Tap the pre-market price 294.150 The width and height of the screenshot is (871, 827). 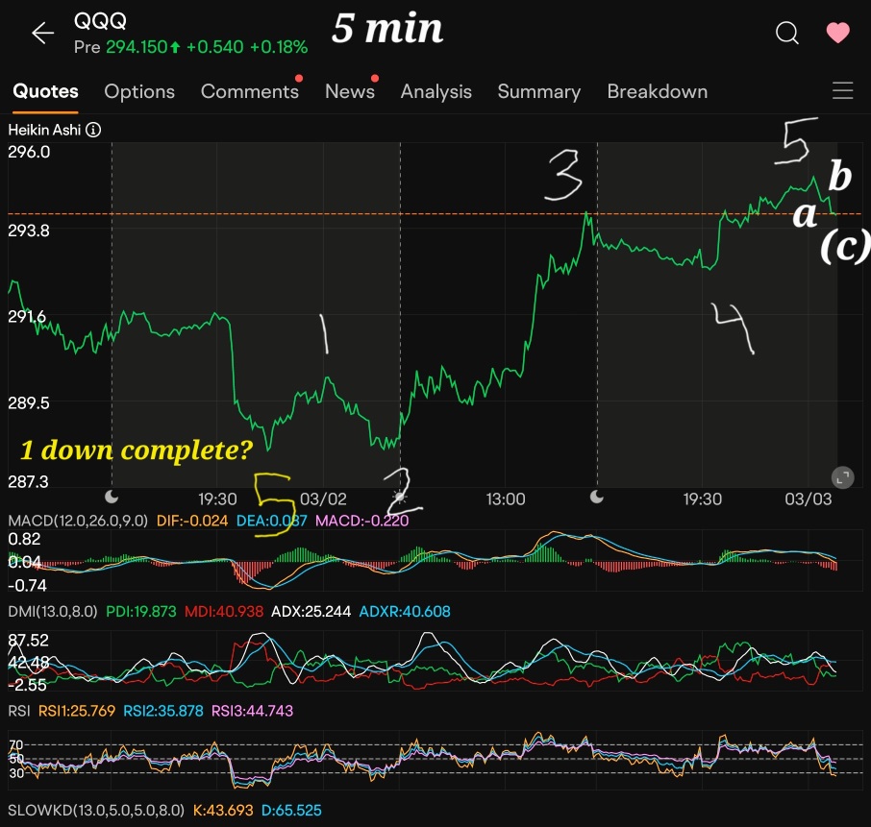137,47
